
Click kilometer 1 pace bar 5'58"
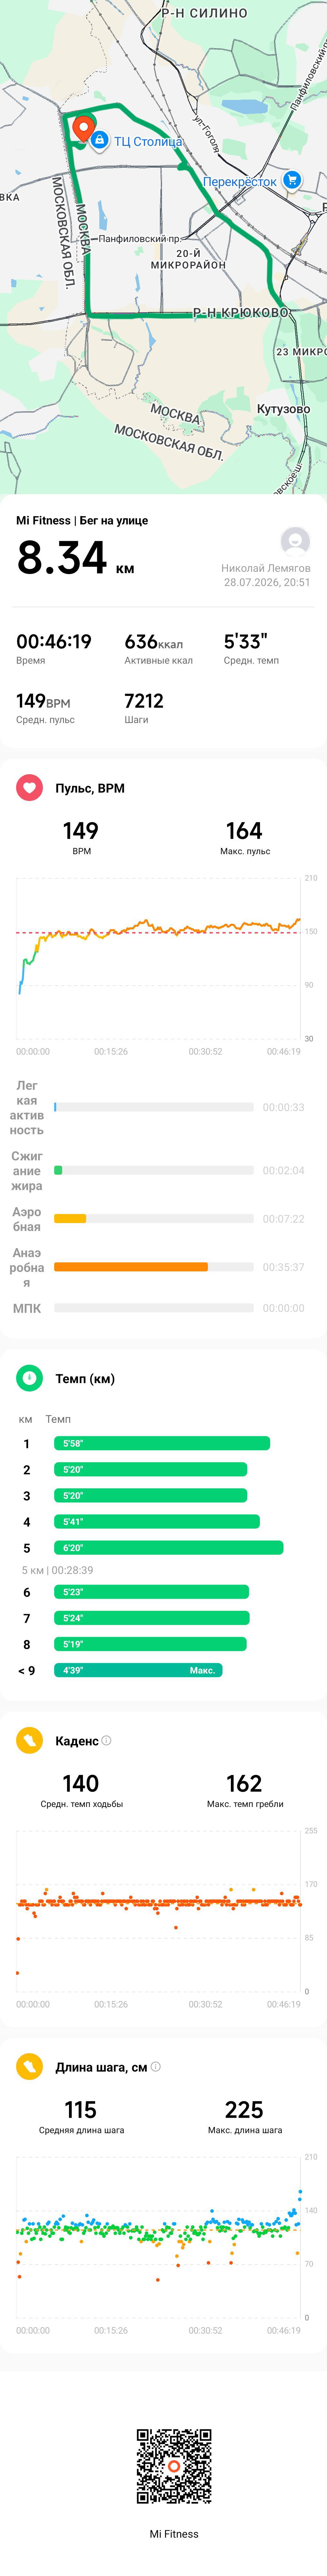tap(162, 1443)
